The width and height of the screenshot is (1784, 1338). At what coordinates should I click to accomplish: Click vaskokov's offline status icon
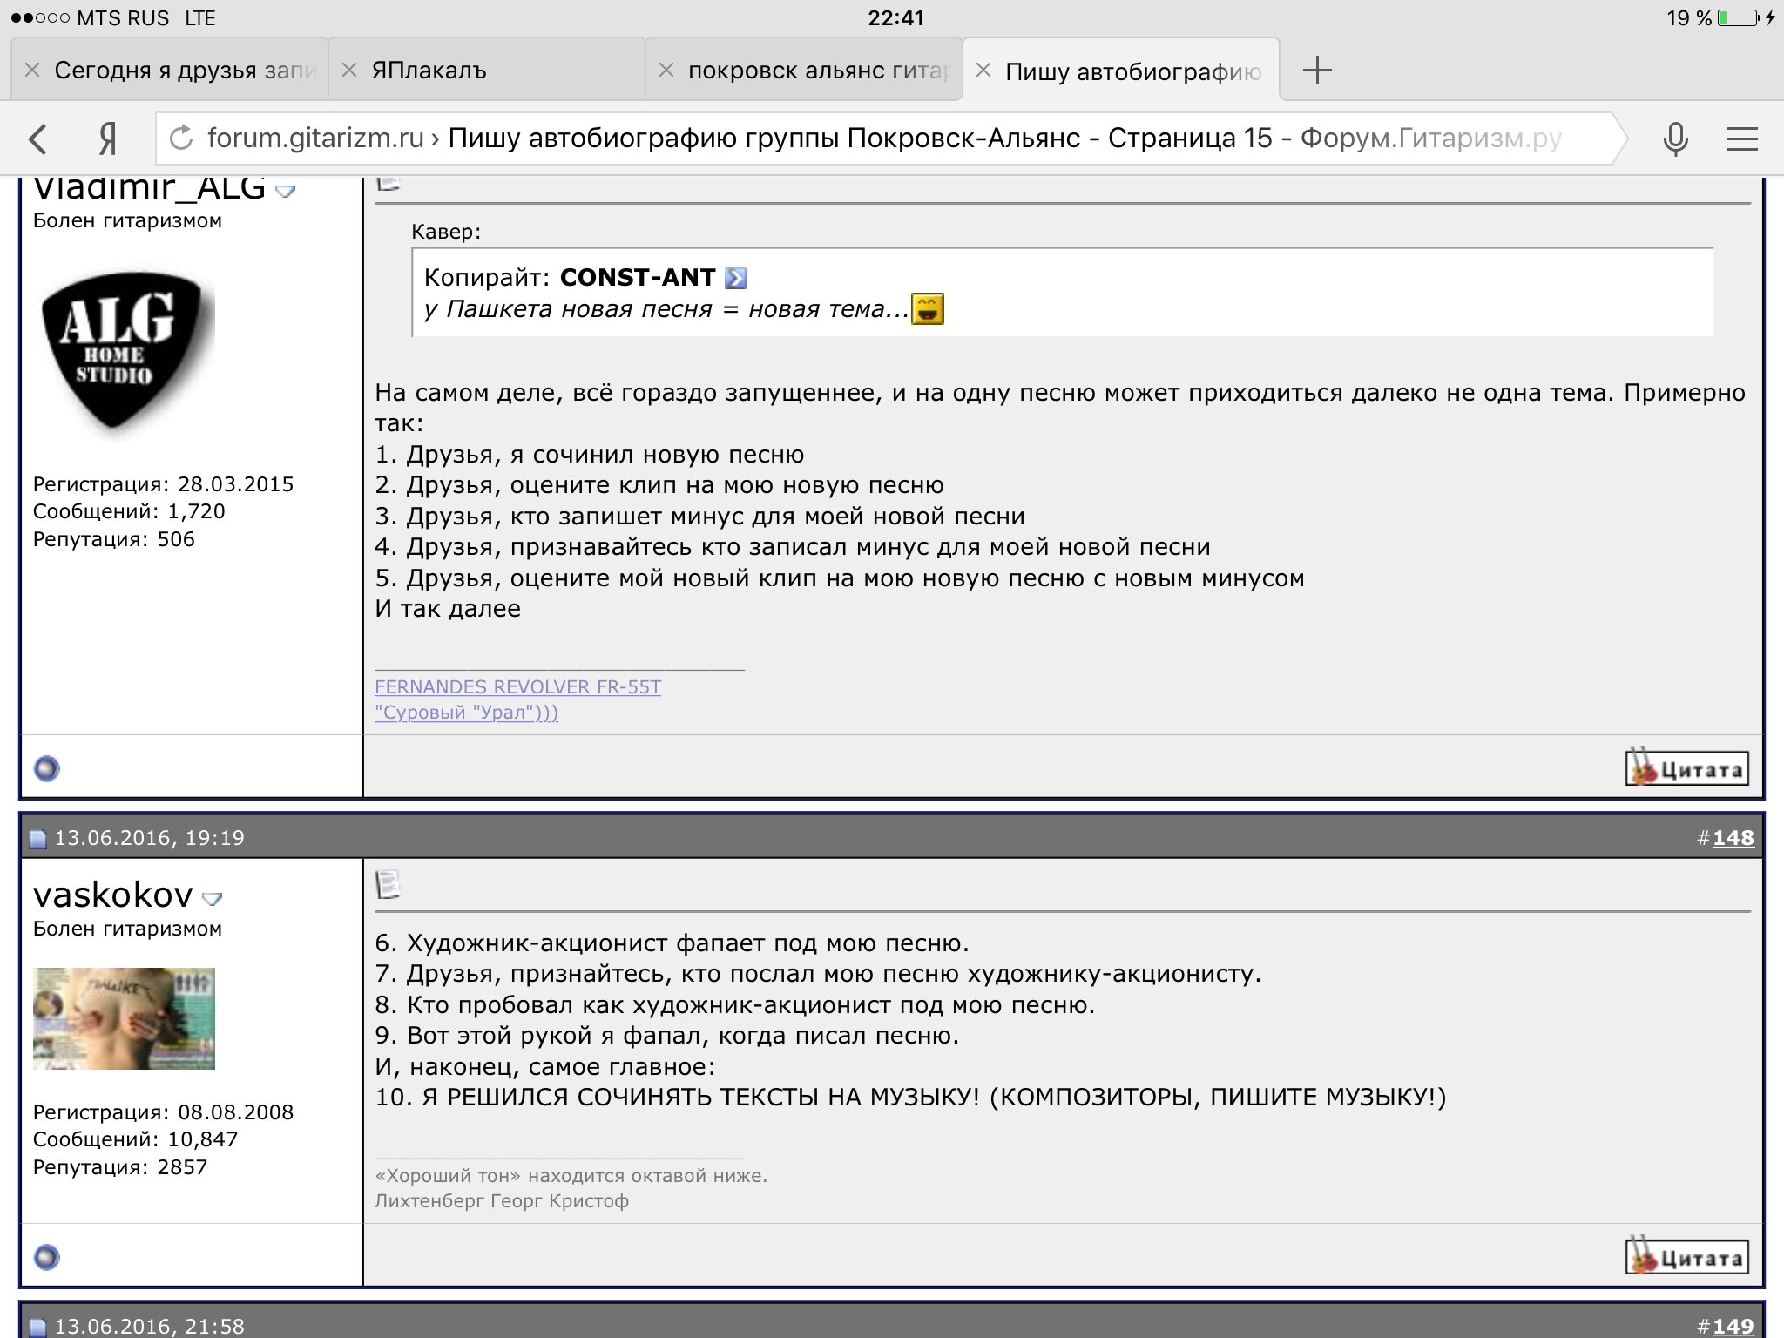point(46,1257)
